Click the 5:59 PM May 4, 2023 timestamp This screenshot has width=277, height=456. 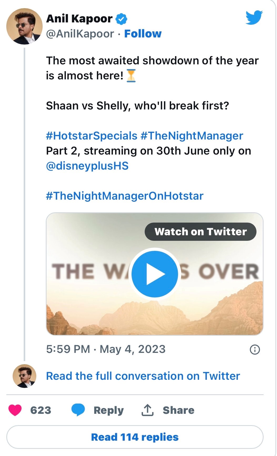(x=106, y=349)
